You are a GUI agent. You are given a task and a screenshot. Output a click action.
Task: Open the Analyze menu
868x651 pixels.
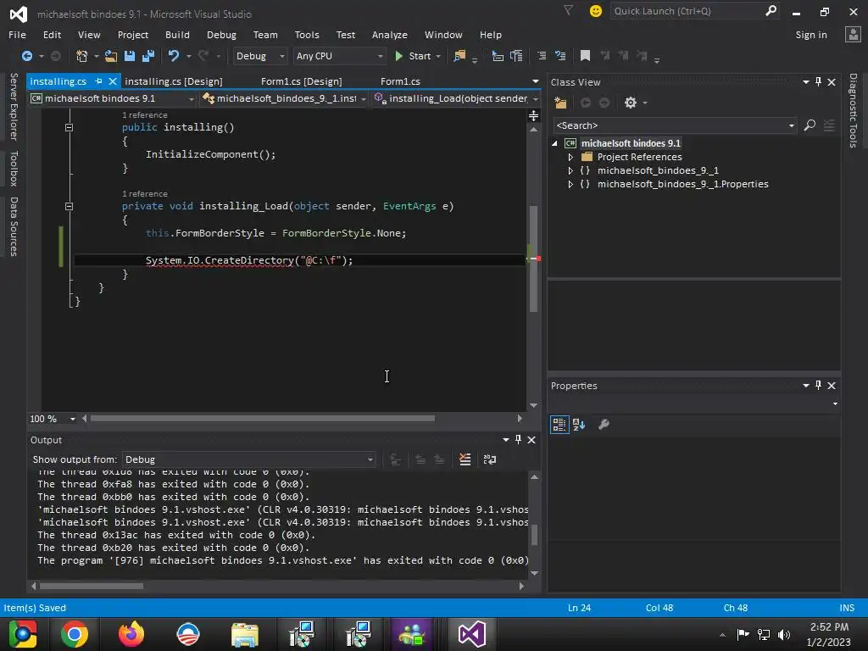[x=390, y=35]
